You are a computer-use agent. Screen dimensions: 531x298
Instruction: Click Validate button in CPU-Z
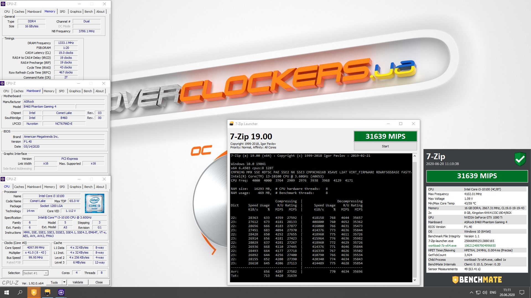coord(78,282)
